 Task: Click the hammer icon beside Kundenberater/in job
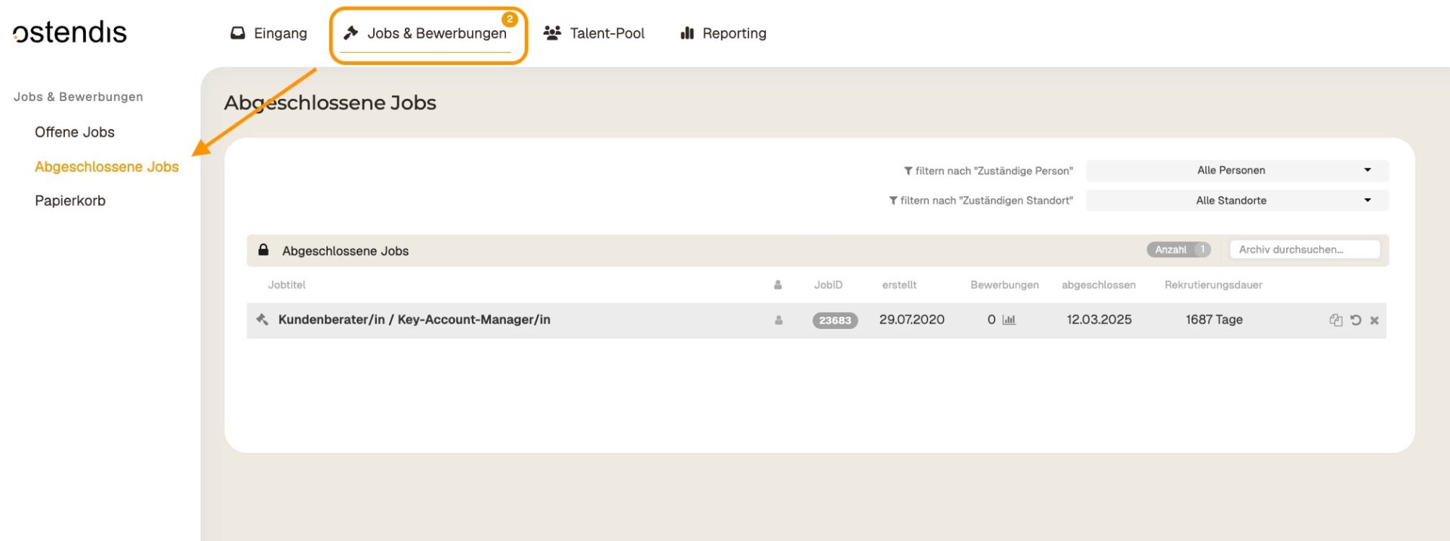click(262, 319)
